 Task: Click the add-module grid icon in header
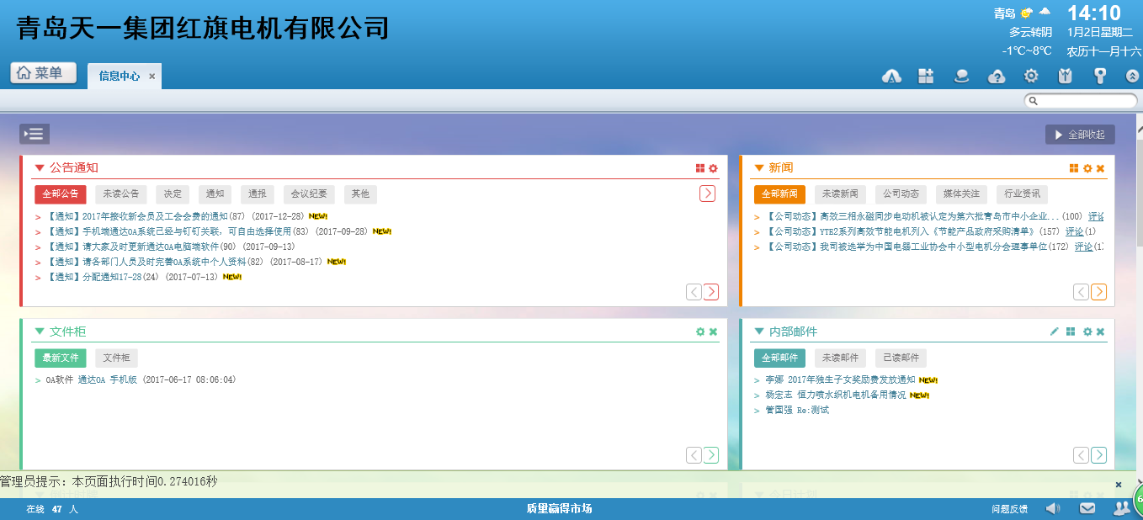926,77
